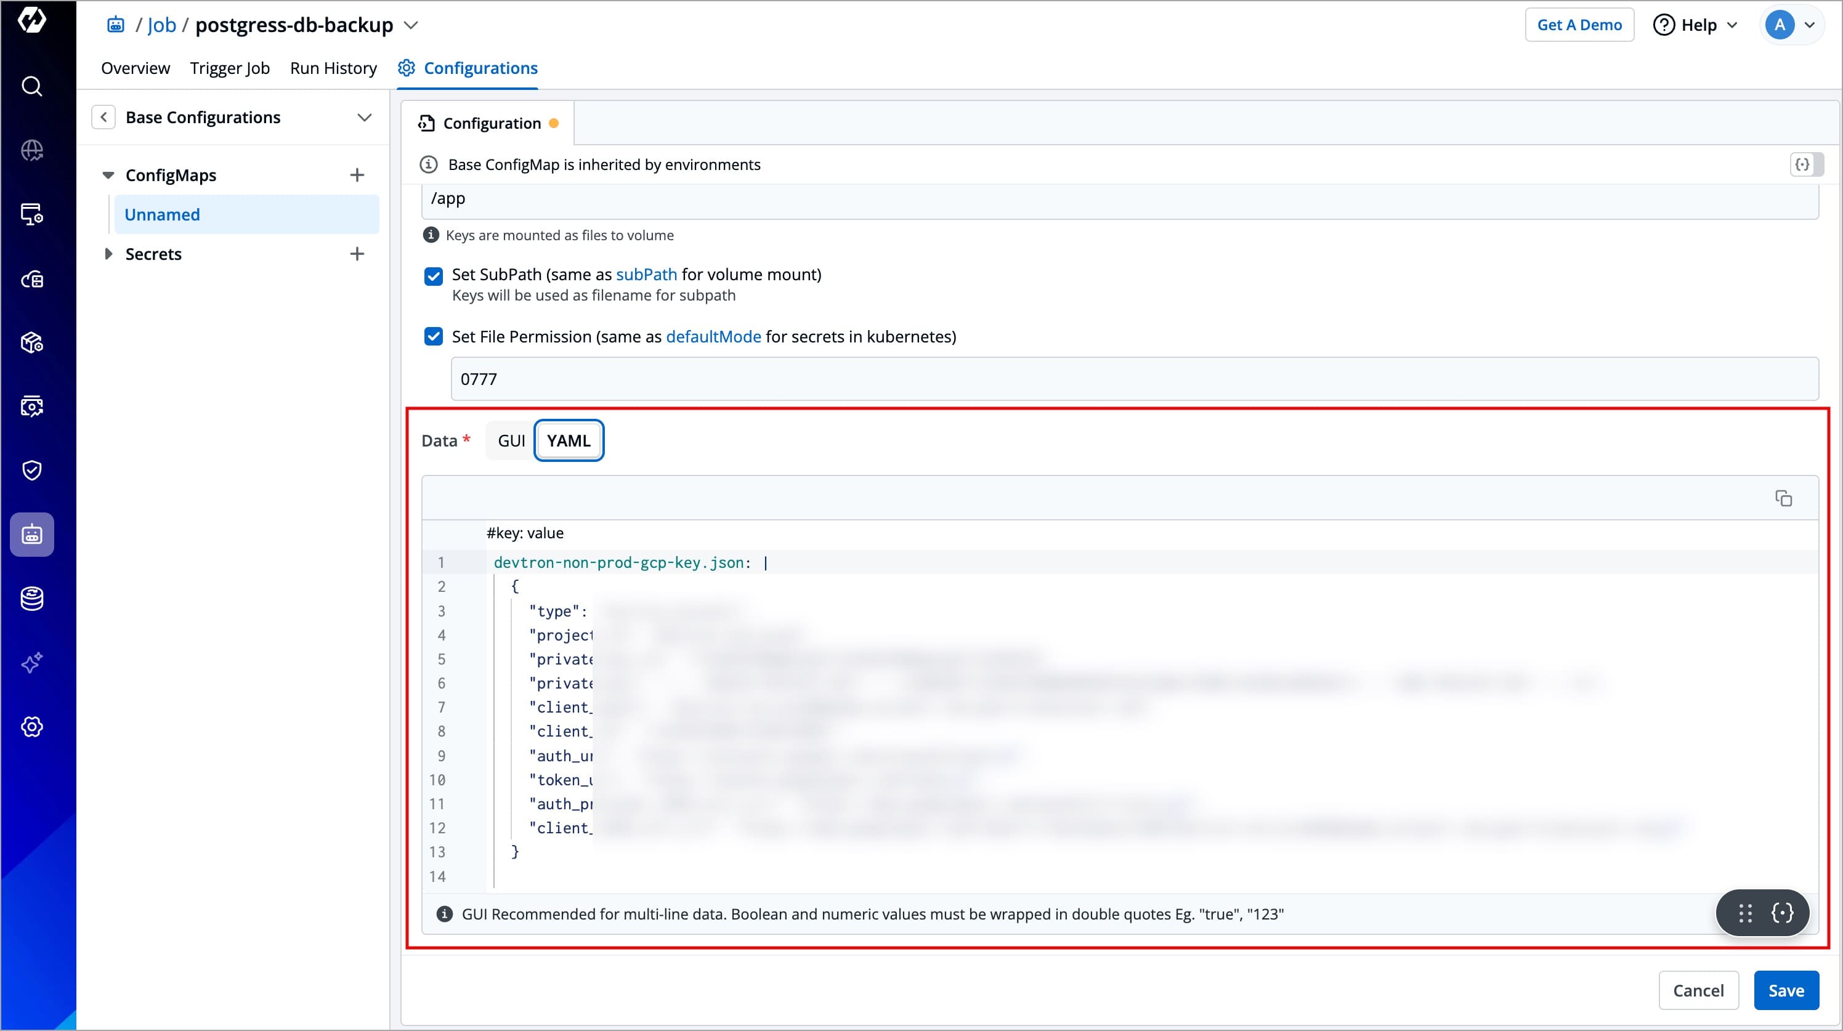This screenshot has height=1031, width=1843.
Task: Click the back arrow beside Base Configurations
Action: point(103,118)
